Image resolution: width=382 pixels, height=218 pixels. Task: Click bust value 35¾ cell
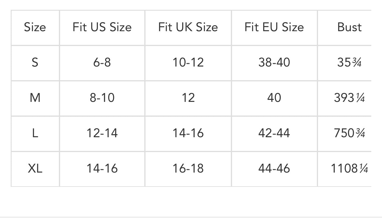point(350,63)
